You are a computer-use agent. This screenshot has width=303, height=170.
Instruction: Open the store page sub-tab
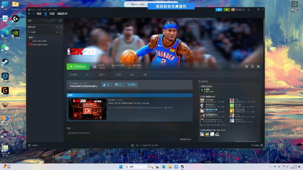point(73,74)
